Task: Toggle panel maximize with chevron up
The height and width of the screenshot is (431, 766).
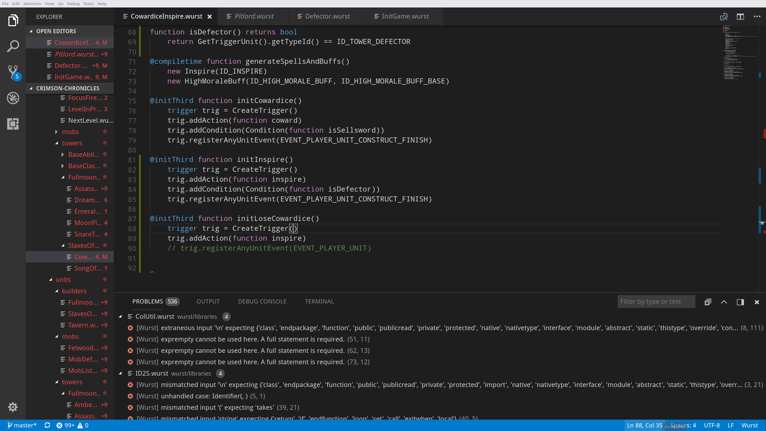Action: tap(724, 302)
